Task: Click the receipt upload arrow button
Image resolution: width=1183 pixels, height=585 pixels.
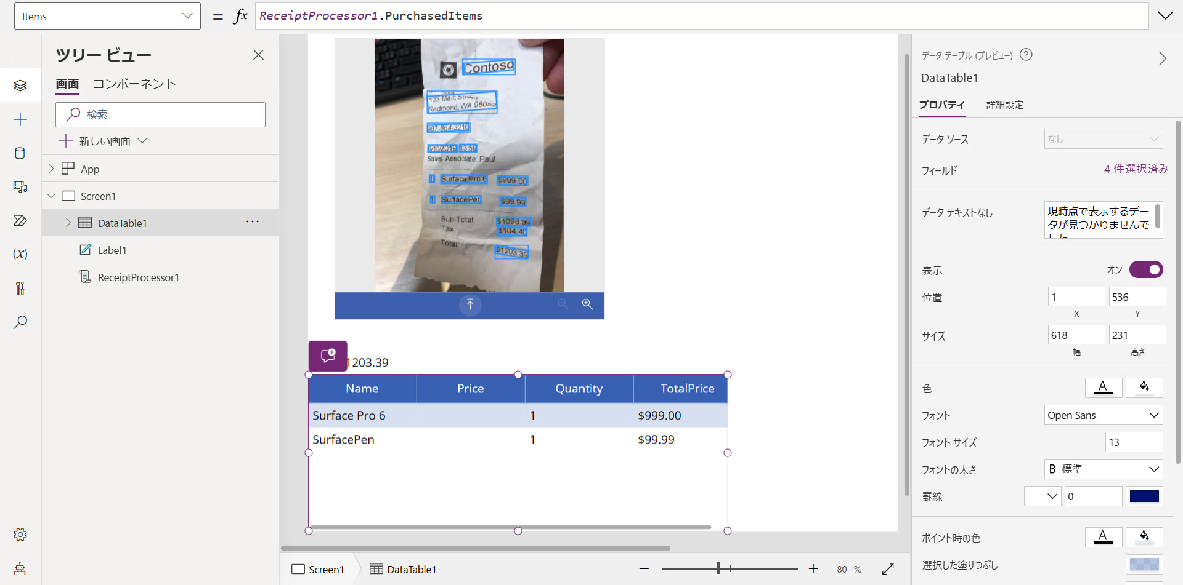Action: point(470,304)
